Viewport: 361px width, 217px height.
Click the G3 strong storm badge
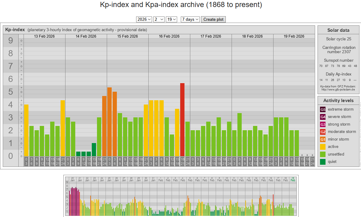pos(323,124)
